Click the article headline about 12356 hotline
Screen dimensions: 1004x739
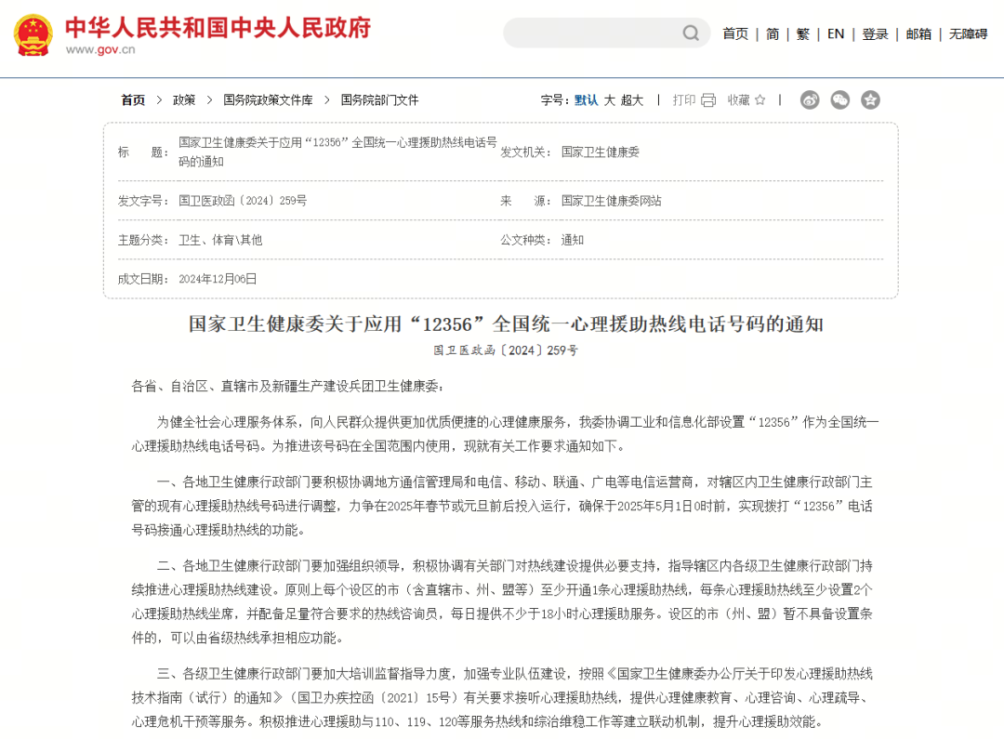[x=506, y=324]
